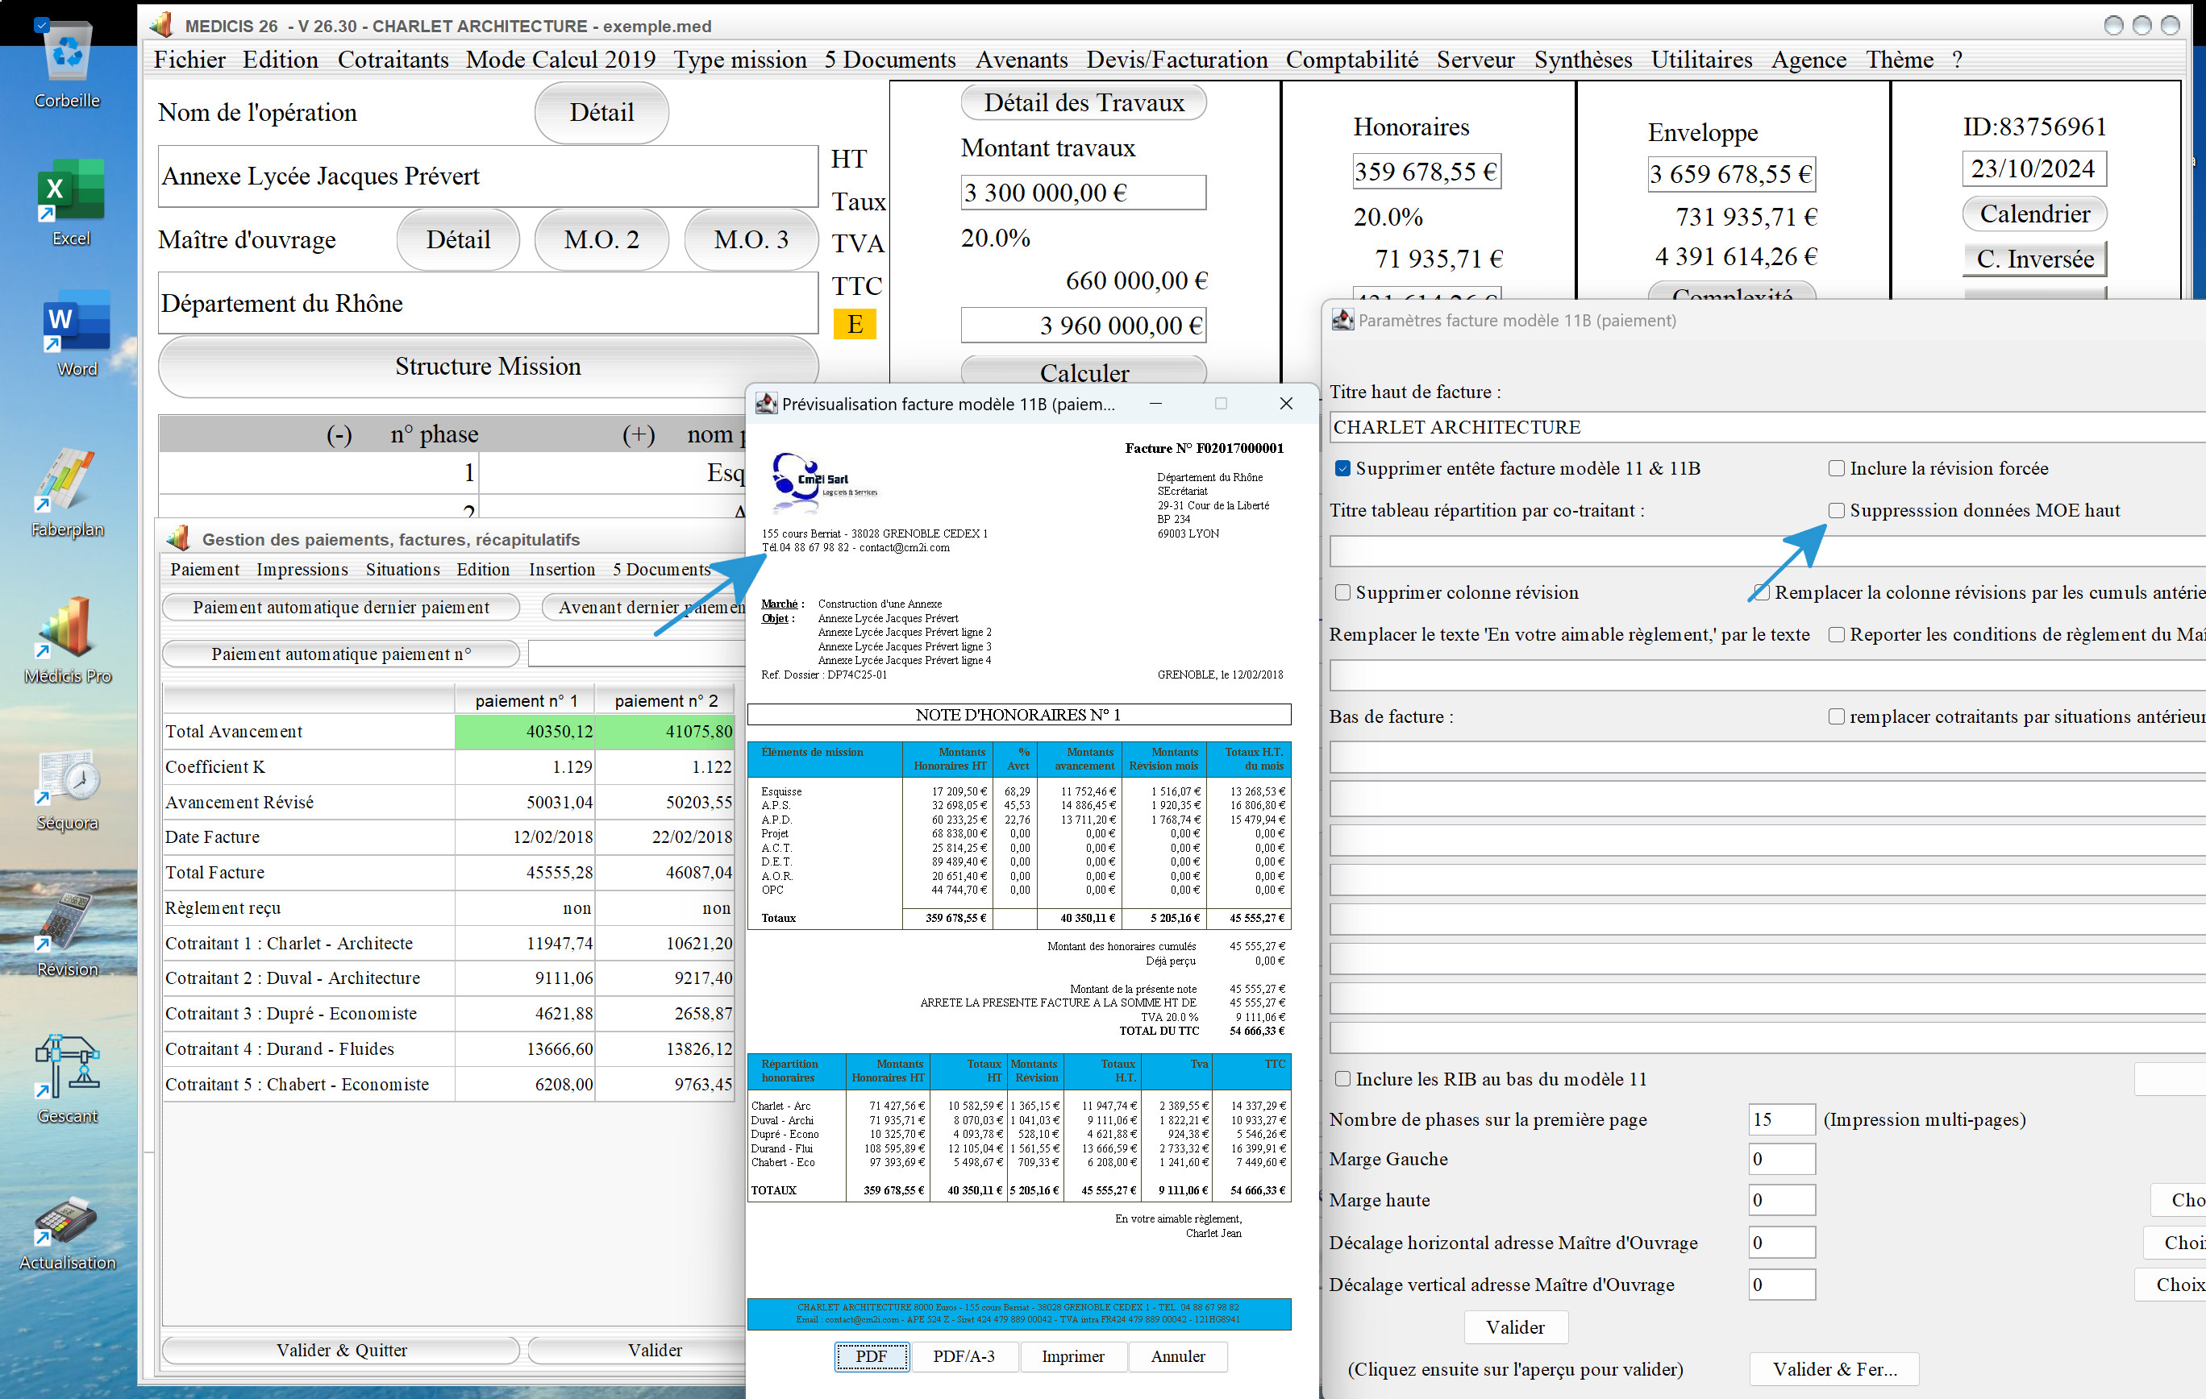
Task: Click the yellow E indicator
Action: pyautogui.click(x=855, y=324)
